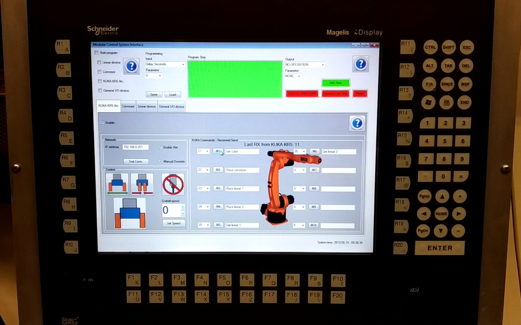Click the endmill stop prohibited icon
The image size is (521, 325).
point(173,184)
